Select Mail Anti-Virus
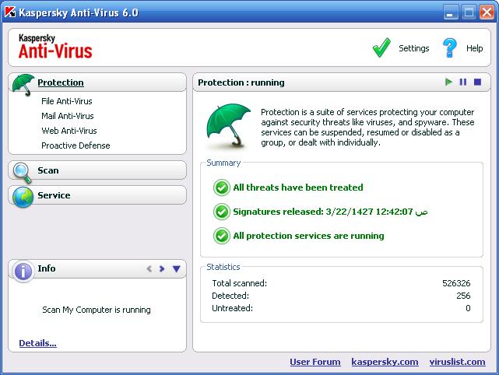The image size is (499, 375). (68, 116)
